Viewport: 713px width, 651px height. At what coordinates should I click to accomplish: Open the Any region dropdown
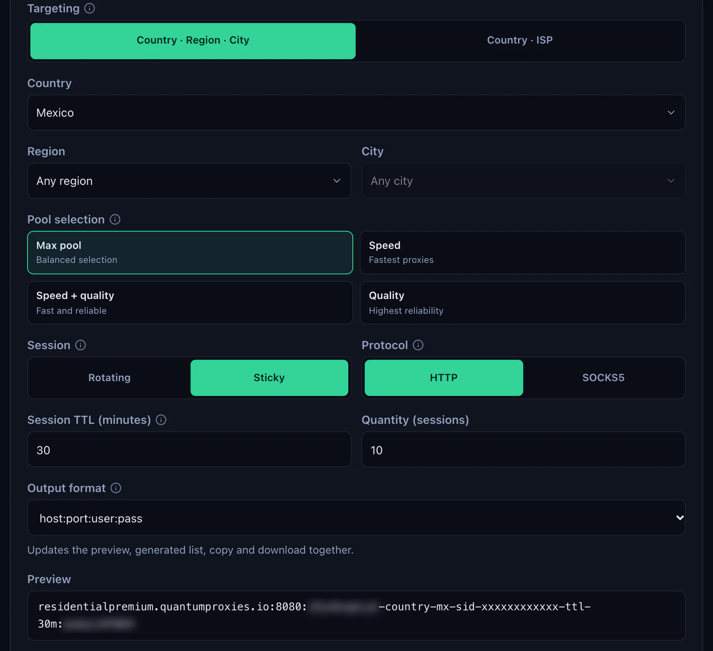pos(189,181)
